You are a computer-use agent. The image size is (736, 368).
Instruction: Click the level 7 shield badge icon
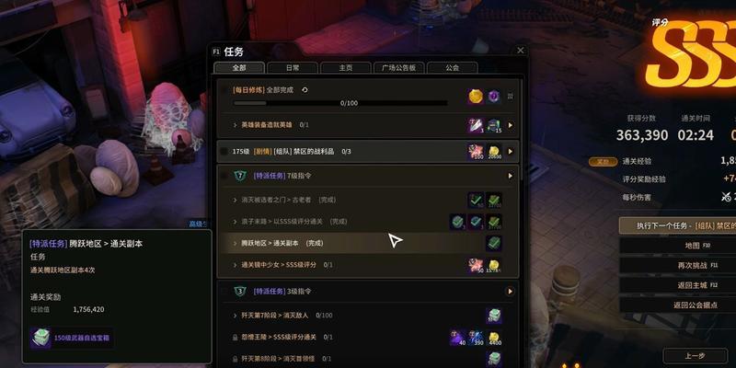[240, 176]
